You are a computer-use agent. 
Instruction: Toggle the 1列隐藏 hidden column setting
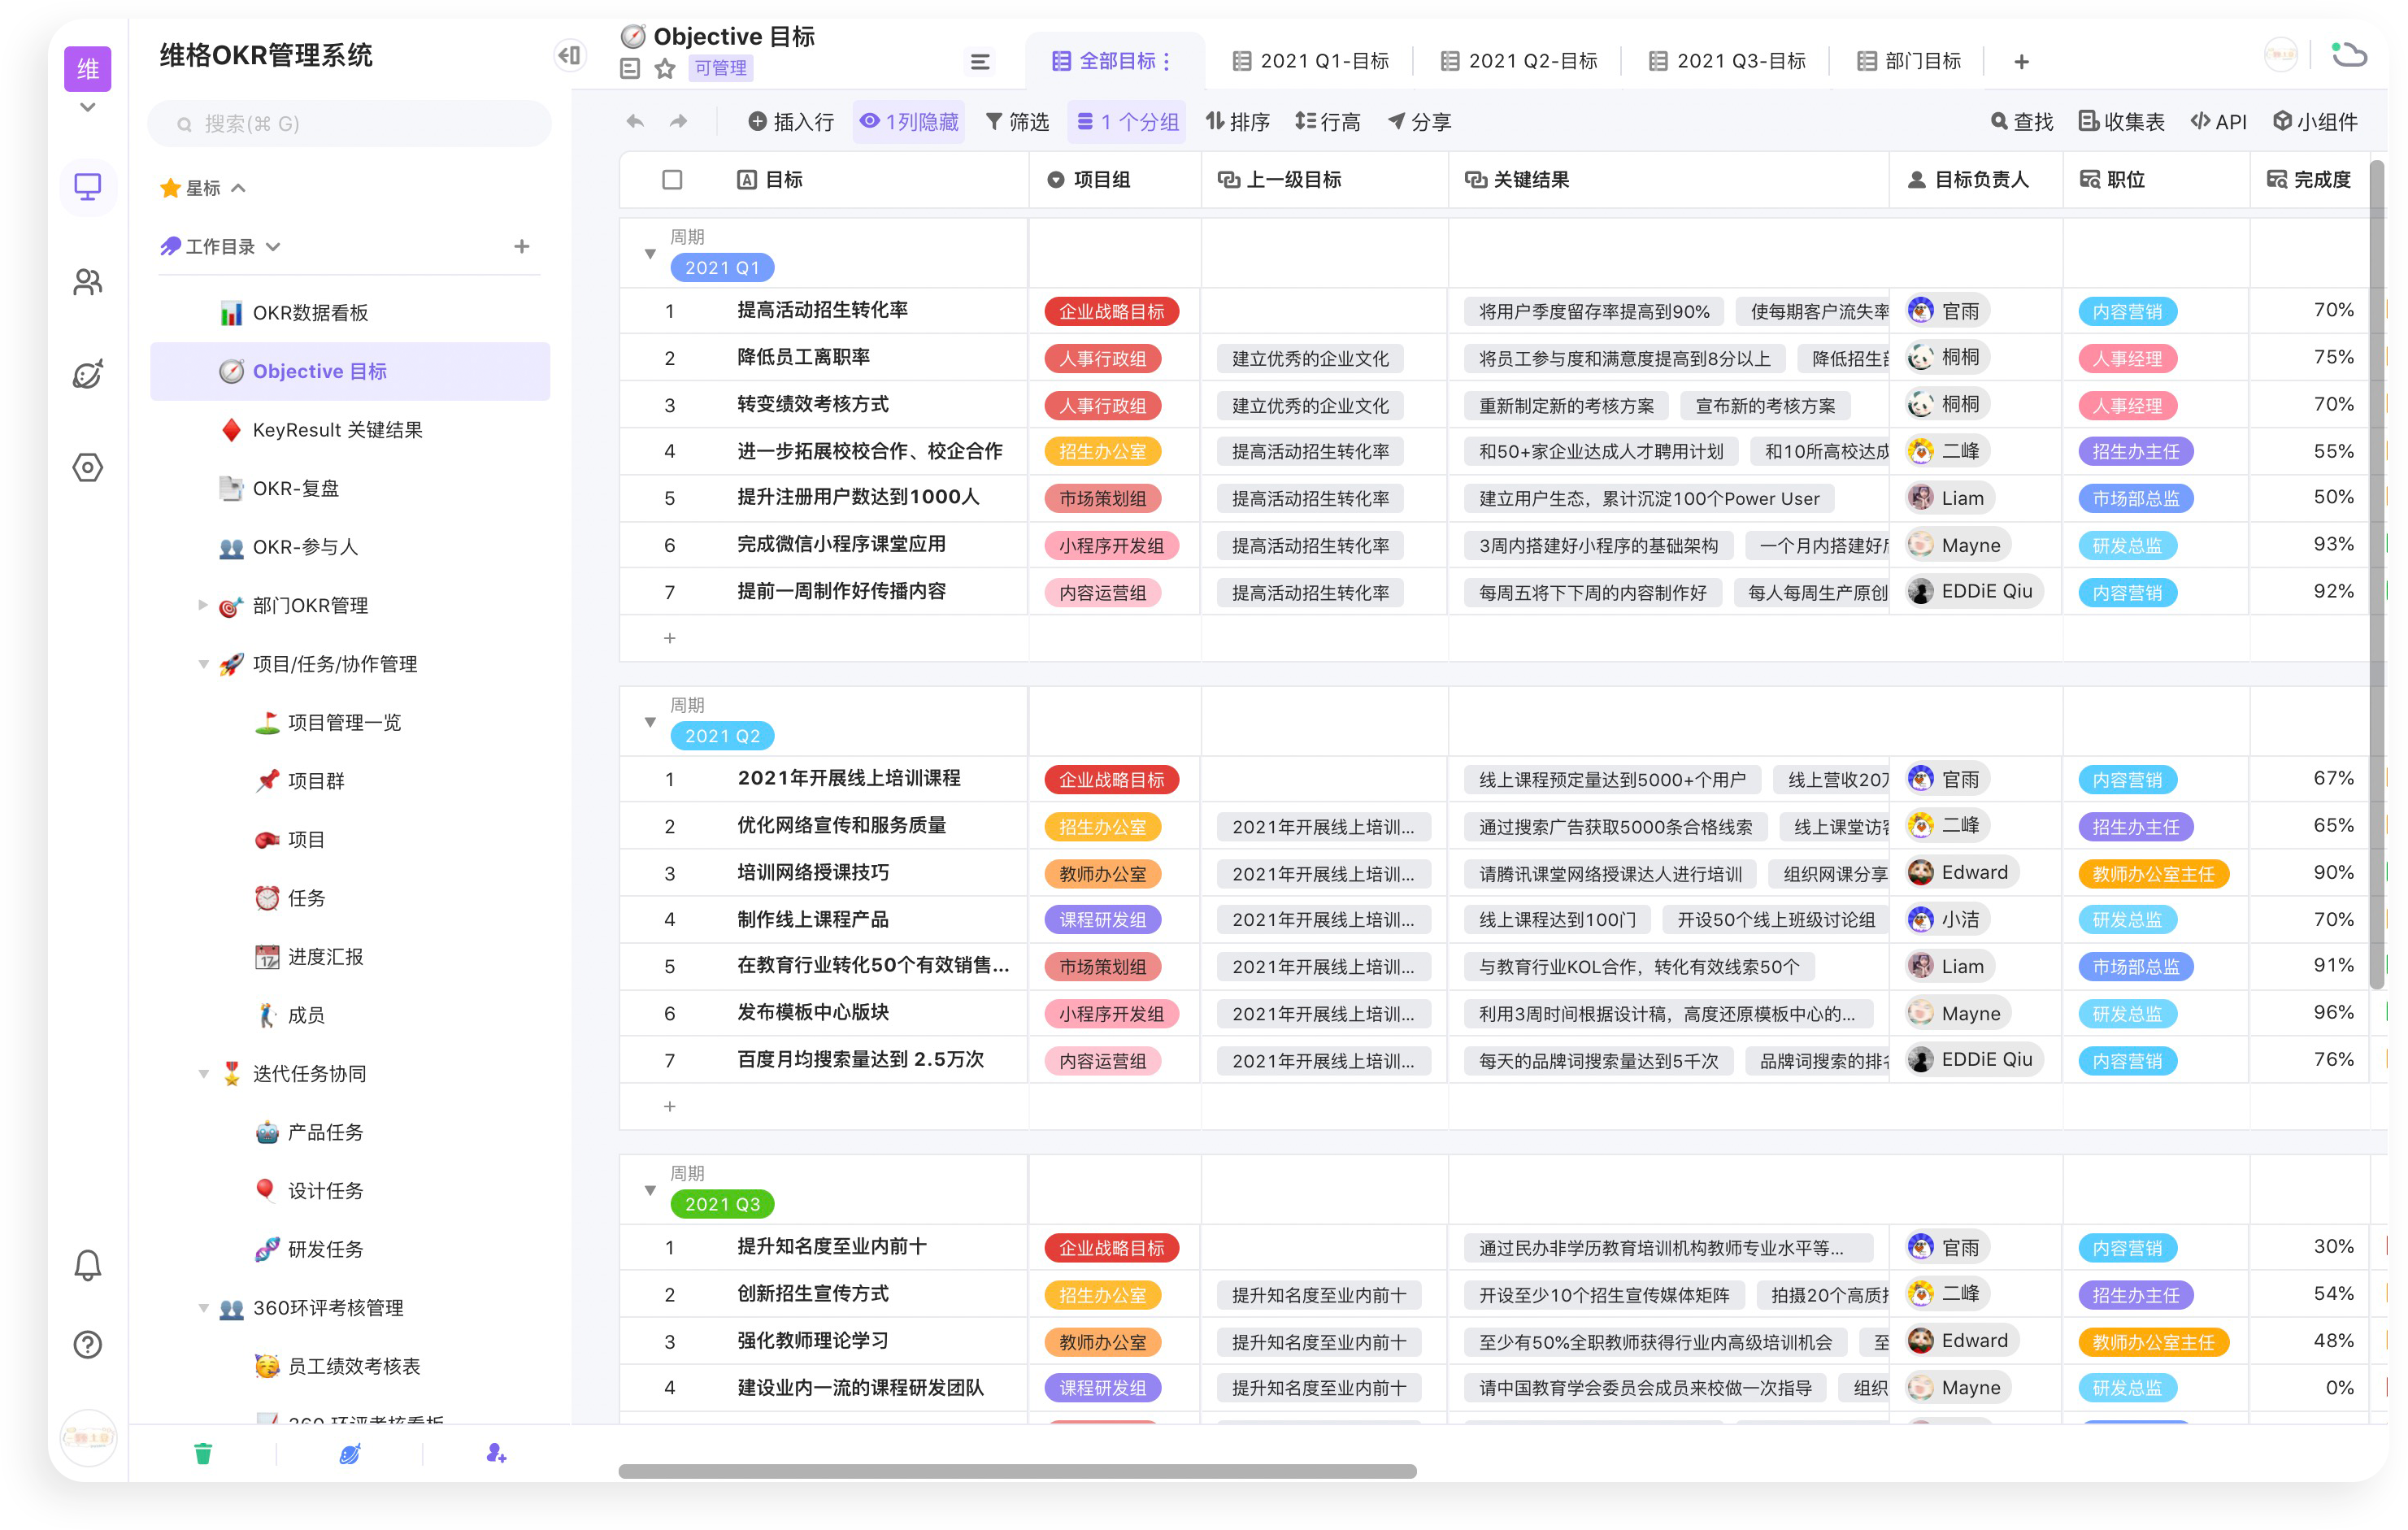908,121
